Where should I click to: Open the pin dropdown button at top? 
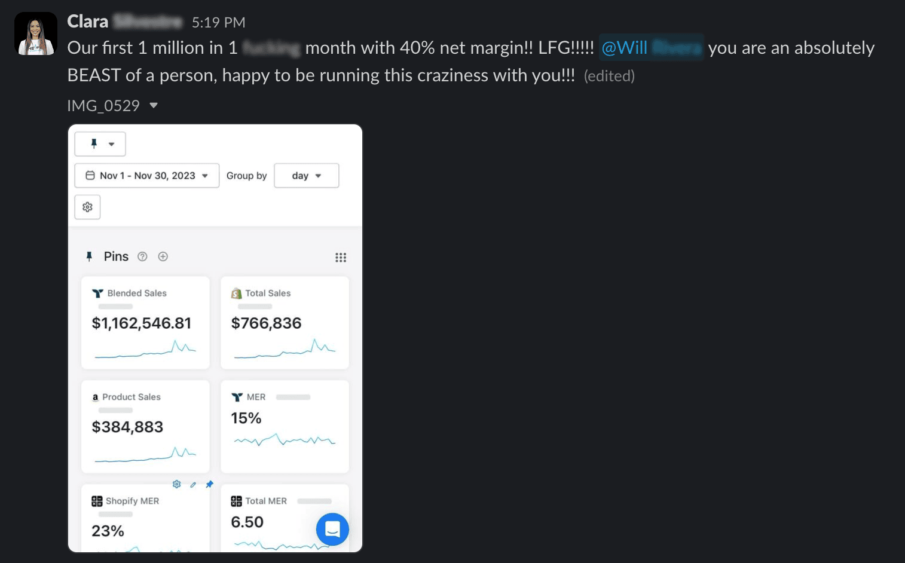pyautogui.click(x=100, y=144)
